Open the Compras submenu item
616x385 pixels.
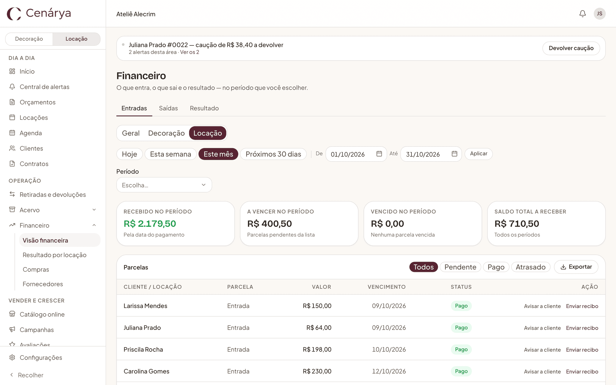pyautogui.click(x=36, y=269)
